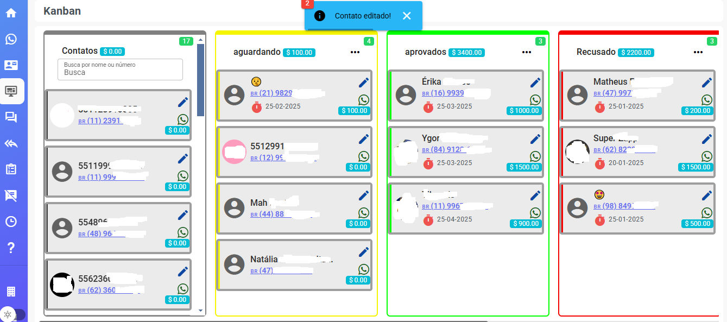Click the quick replies double-arrow sidebar icon
Screen dimensions: 727x322
tap(11, 143)
